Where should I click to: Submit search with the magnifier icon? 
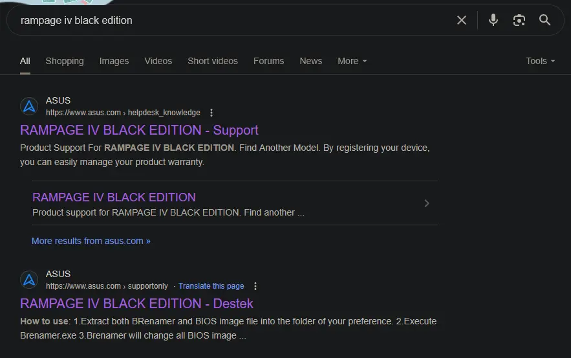coord(544,20)
